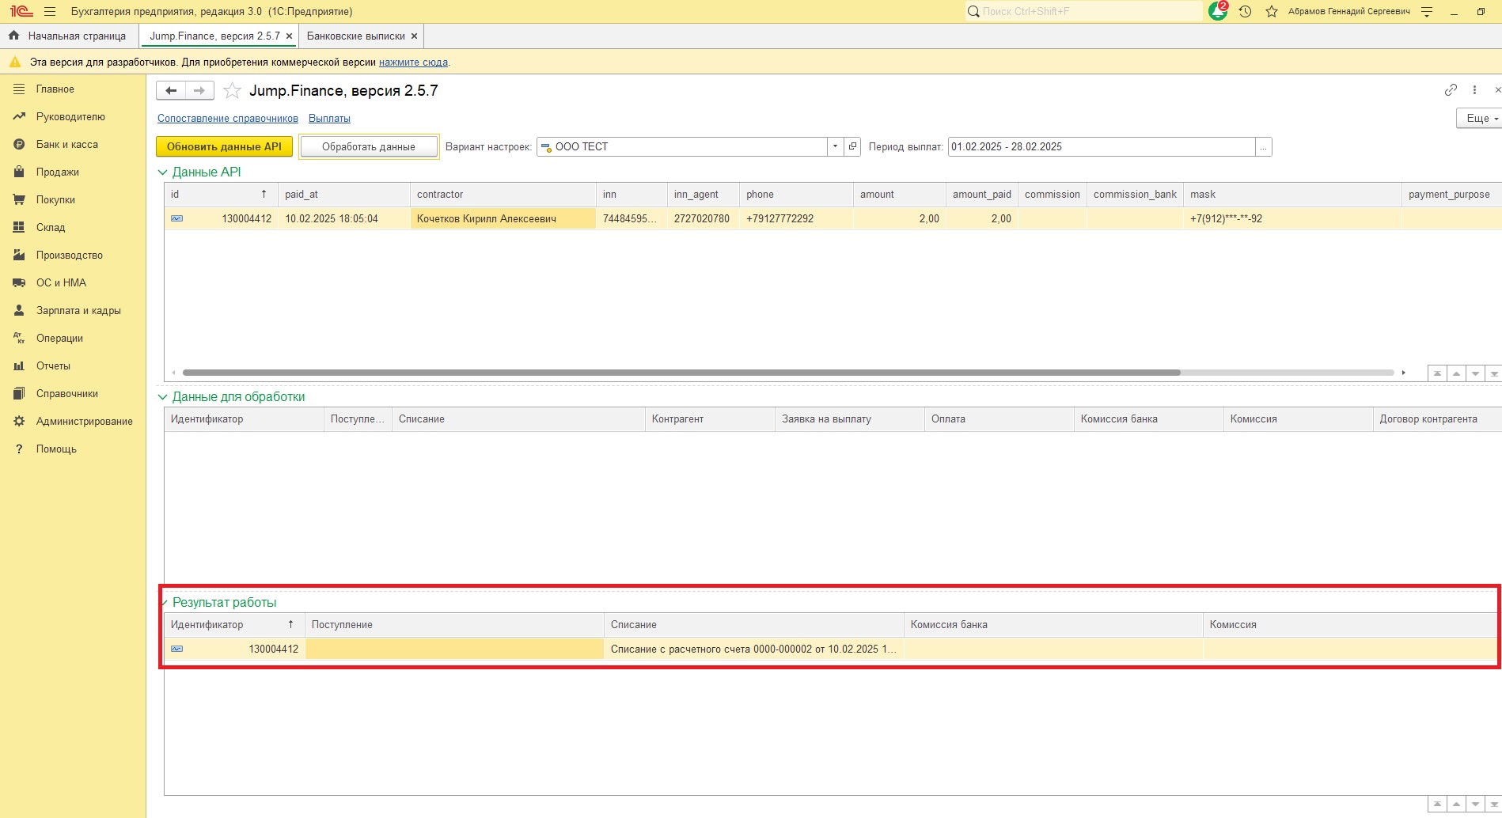Copy link to this form
The height and width of the screenshot is (818, 1502).
coord(1450,90)
